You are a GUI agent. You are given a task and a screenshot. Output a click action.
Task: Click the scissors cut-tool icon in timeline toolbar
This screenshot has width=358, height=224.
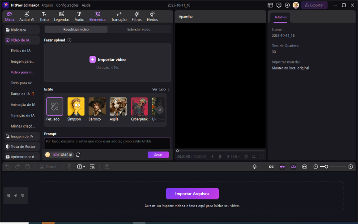click(x=92, y=167)
